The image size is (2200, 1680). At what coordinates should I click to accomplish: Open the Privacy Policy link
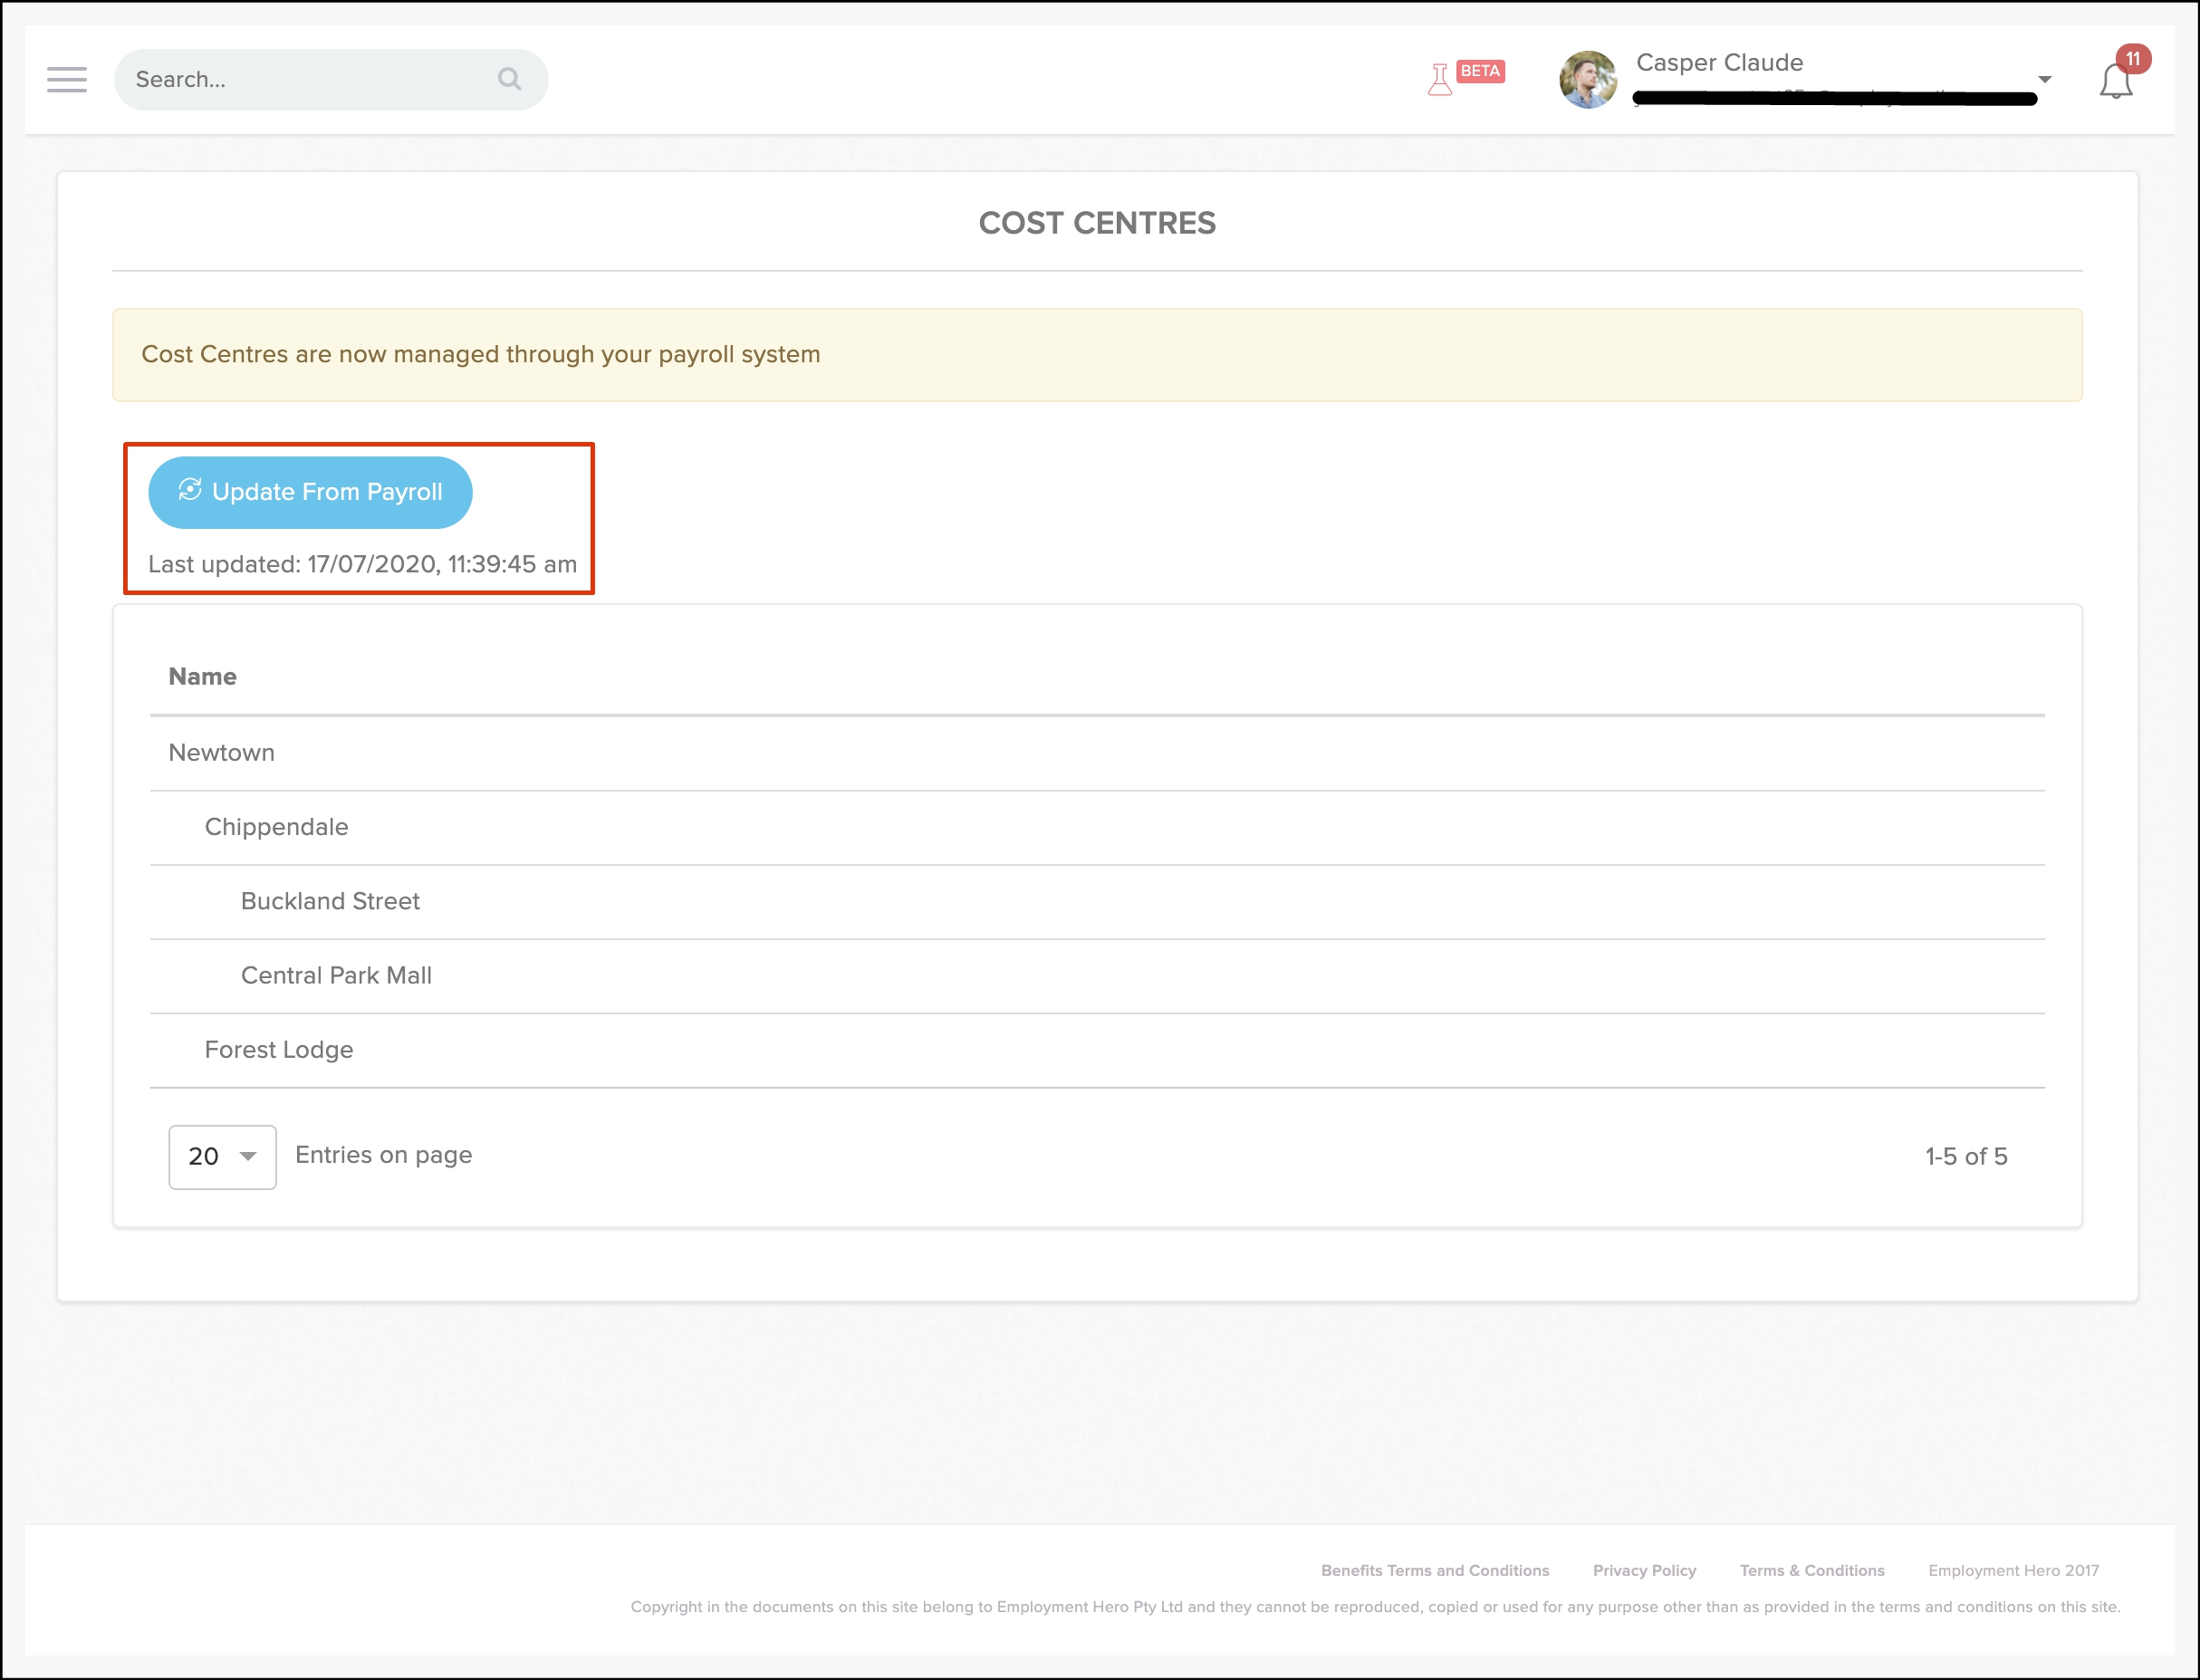(x=1644, y=1570)
